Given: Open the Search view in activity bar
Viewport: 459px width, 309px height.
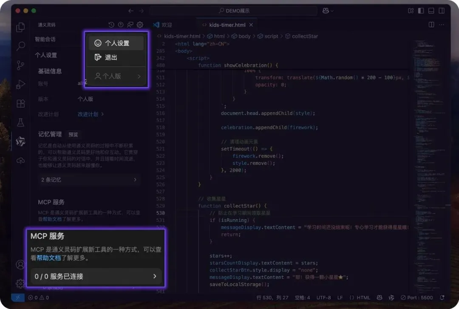Looking at the screenshot, I should 20,46.
